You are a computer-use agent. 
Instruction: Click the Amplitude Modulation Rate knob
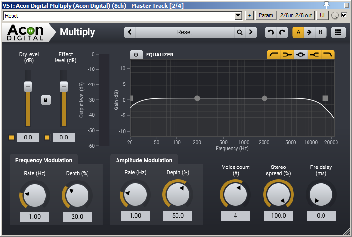coord(135,195)
